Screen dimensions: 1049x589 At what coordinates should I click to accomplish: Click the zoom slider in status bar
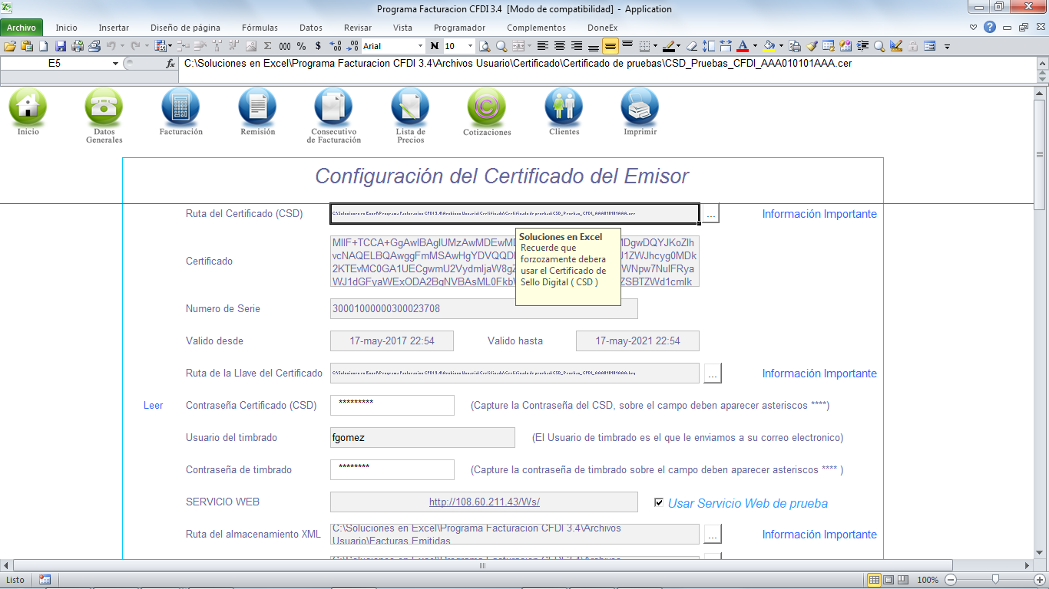coord(995,580)
